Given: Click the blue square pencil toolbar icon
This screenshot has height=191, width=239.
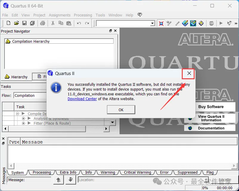Looking at the screenshot, I should click(193, 23).
